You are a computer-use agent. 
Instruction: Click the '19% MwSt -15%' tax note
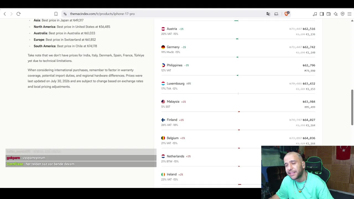point(171,52)
